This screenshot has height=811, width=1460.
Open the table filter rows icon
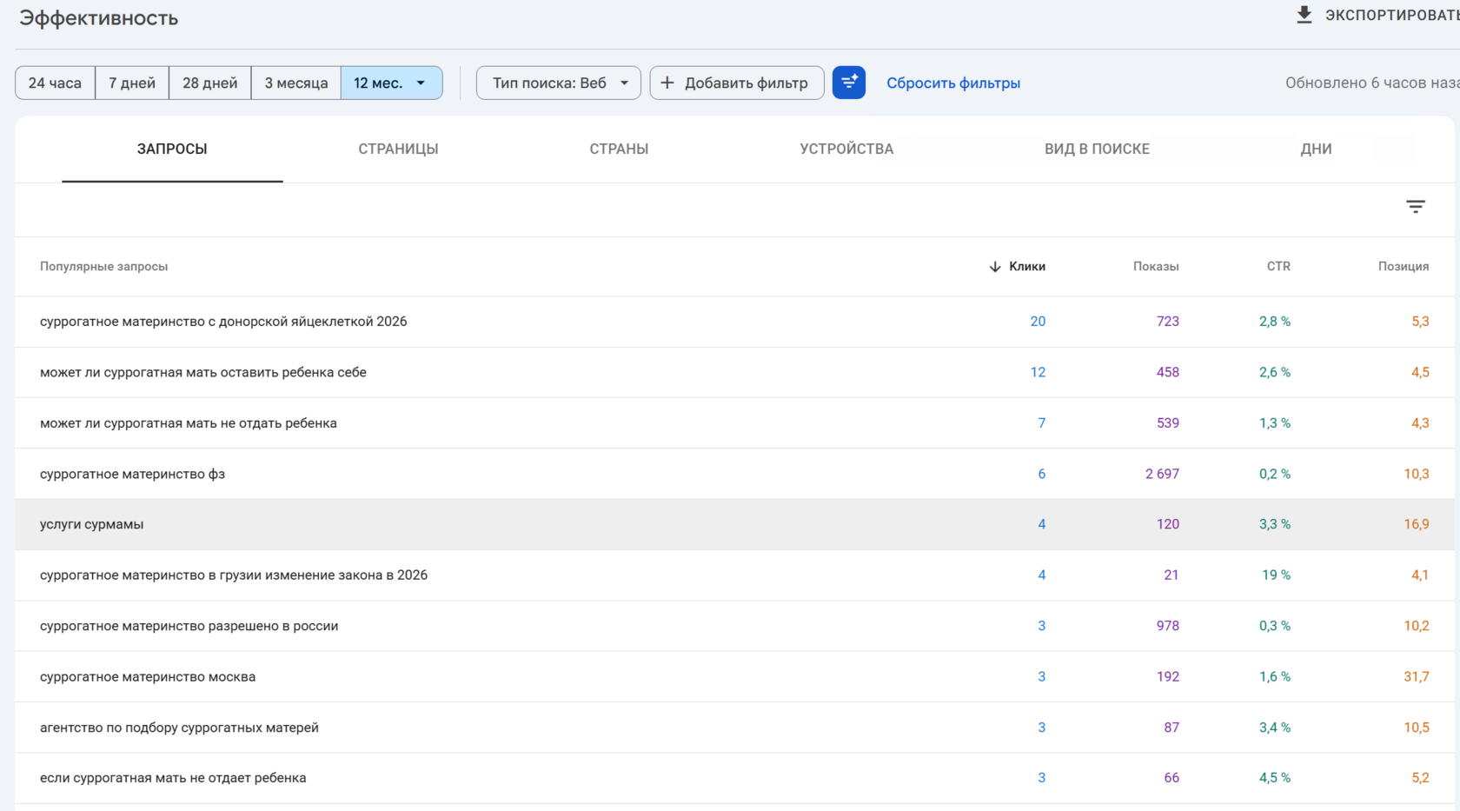[x=1416, y=206]
